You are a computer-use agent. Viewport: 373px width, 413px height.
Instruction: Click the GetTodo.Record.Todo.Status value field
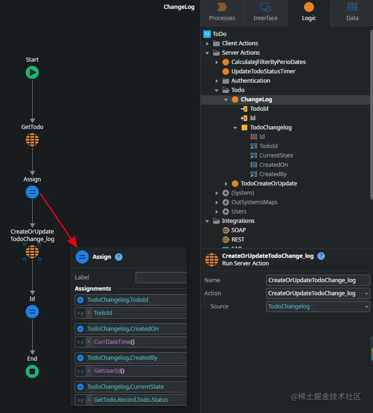(131, 400)
